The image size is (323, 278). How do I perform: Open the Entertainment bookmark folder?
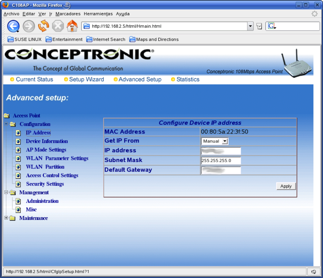tap(64, 40)
